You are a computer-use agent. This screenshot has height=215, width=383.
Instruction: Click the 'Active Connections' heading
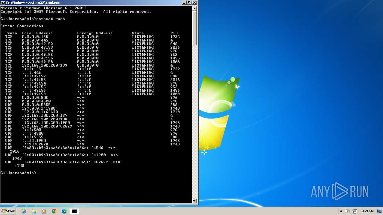coord(22,26)
